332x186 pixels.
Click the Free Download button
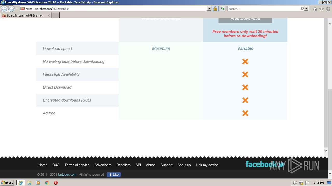[245, 20]
